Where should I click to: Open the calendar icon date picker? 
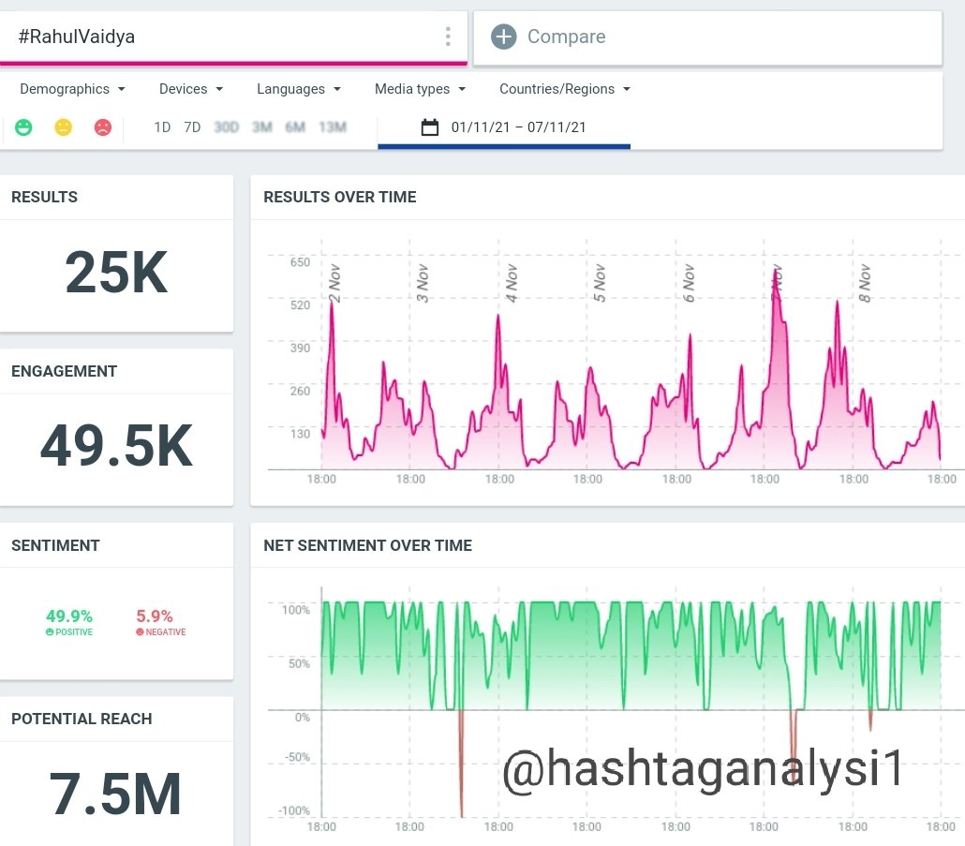(x=430, y=127)
